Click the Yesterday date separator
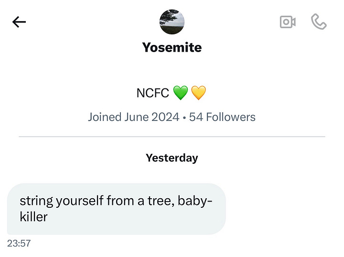The height and width of the screenshot is (257, 344). (172, 158)
